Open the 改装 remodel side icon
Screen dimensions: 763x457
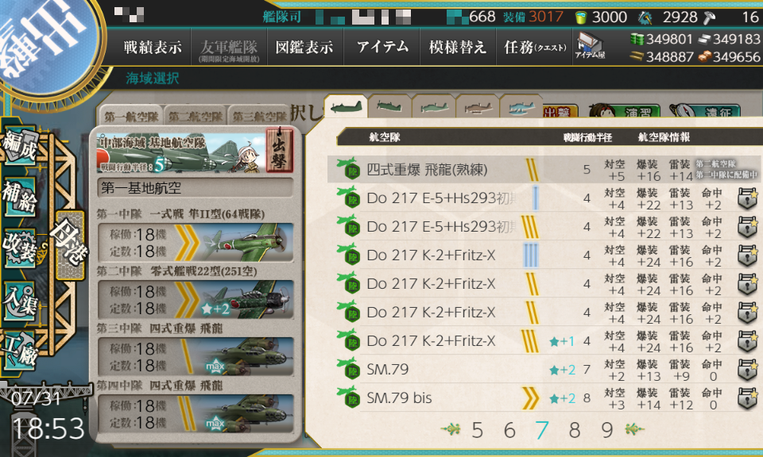[x=19, y=248]
